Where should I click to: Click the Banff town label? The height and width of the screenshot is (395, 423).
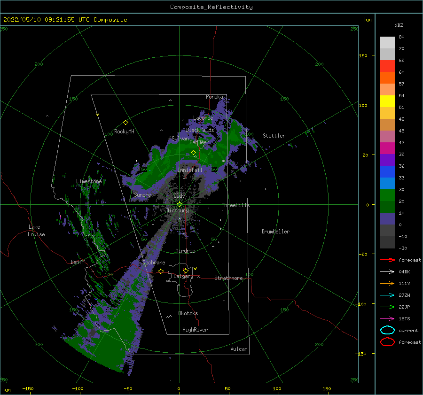tap(78, 262)
